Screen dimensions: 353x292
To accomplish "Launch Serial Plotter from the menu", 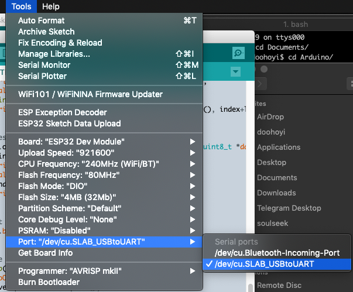I will pos(42,76).
